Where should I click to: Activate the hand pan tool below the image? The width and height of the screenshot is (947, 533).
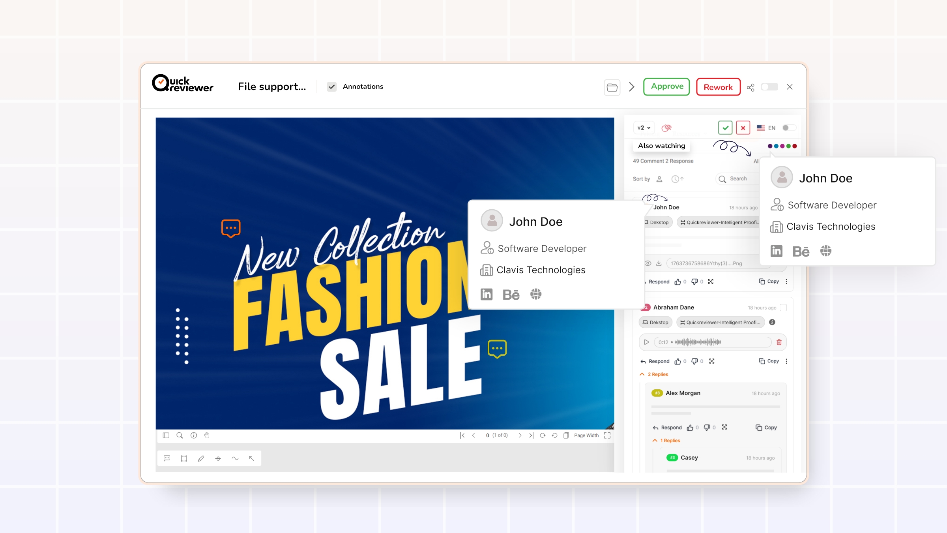(207, 435)
